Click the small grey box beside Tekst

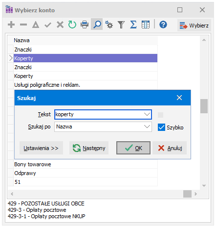pyautogui.click(x=160, y=115)
